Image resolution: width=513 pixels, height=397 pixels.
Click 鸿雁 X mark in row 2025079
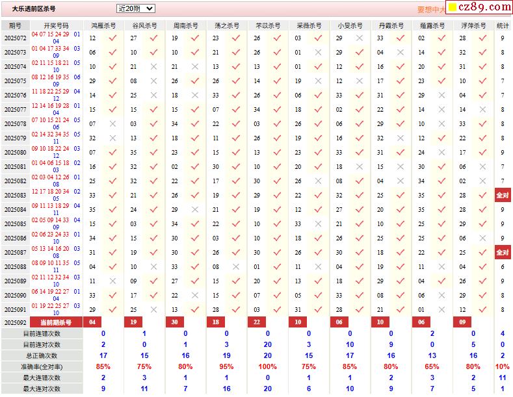pos(112,138)
